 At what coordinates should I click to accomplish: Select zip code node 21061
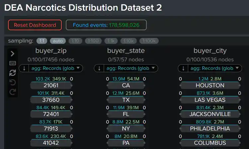click(x=51, y=85)
